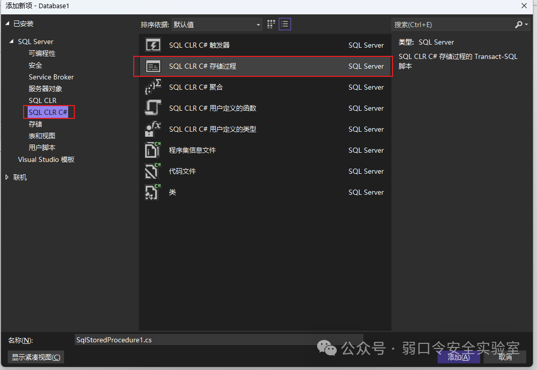The width and height of the screenshot is (537, 370).
Task: Expand the 联机 tree node
Action: [7, 177]
